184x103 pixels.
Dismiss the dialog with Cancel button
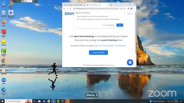[120, 25]
